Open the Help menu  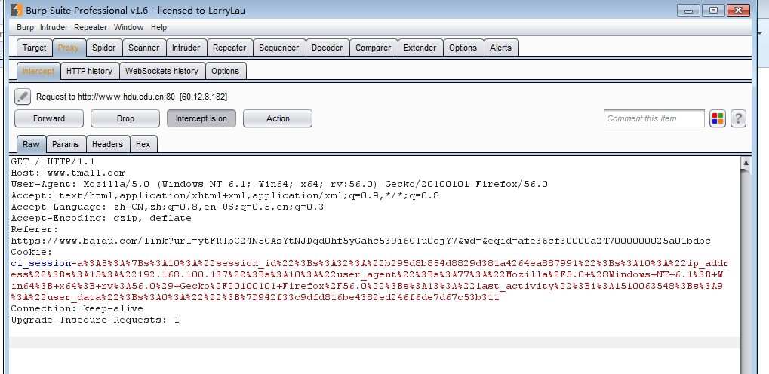[159, 27]
